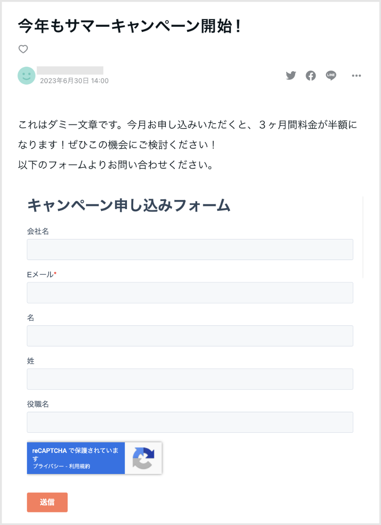
Task: Like the article with the heart icon
Action: pyautogui.click(x=23, y=49)
